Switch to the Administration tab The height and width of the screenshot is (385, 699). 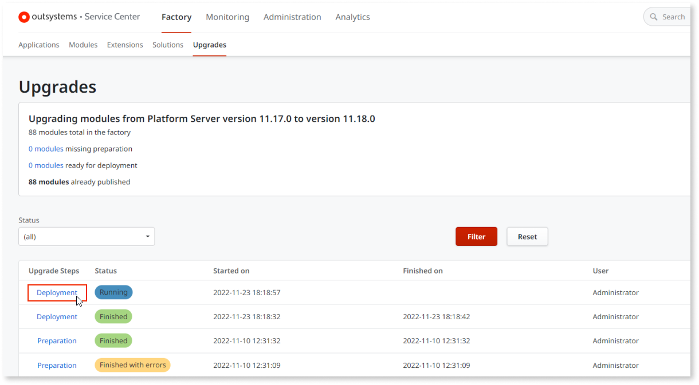click(x=292, y=17)
